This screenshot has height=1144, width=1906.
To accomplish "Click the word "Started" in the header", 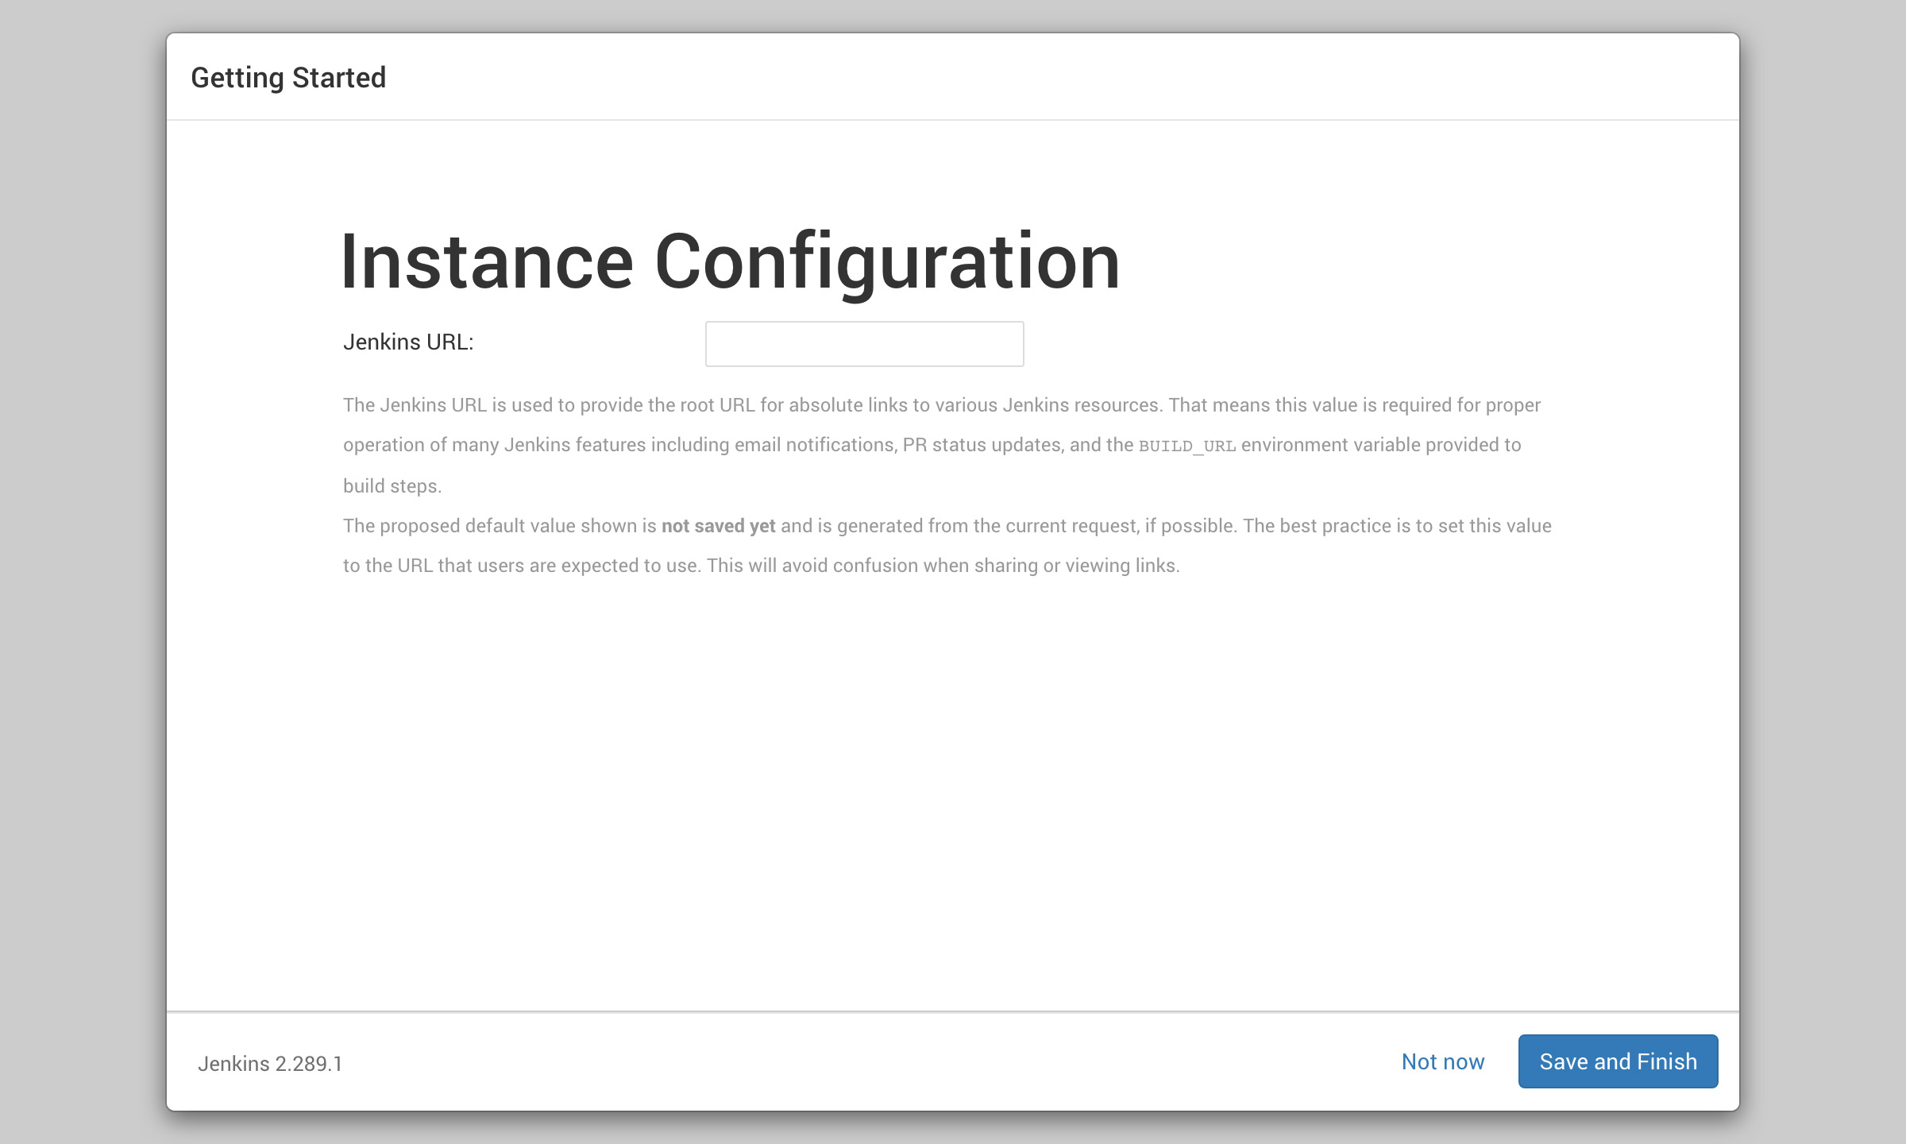I will point(339,78).
